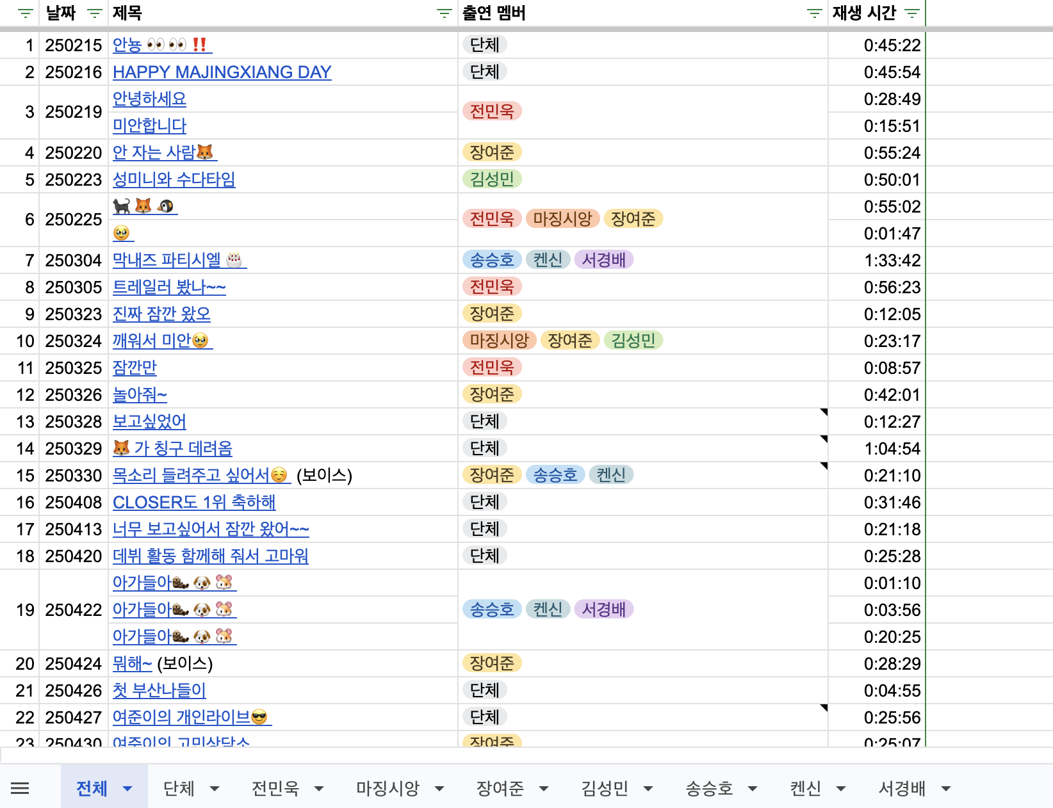Click filter icon in 재생 시간 column header
The image size is (1053, 808).
[x=911, y=13]
